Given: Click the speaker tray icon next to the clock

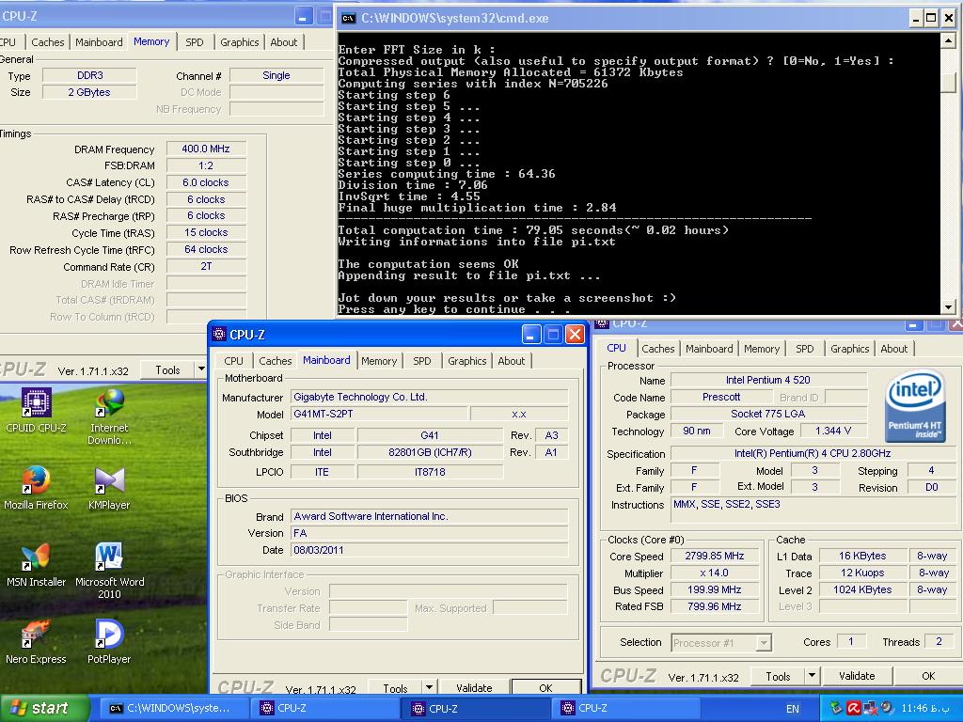Looking at the screenshot, I should (887, 708).
